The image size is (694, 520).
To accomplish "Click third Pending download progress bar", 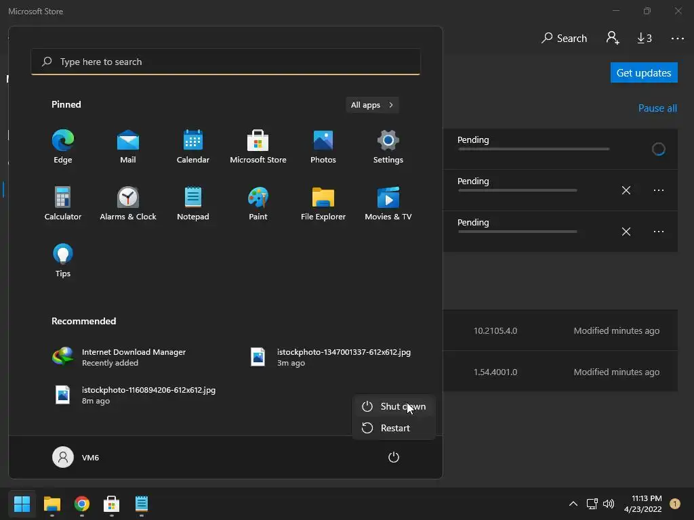I will coord(517,232).
